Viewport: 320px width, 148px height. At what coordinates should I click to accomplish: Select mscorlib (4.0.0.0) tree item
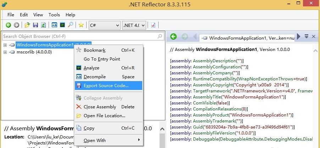click(34, 52)
